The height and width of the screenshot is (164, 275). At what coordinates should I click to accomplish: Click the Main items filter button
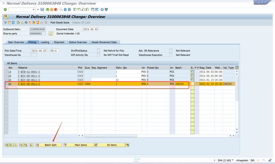80,145
